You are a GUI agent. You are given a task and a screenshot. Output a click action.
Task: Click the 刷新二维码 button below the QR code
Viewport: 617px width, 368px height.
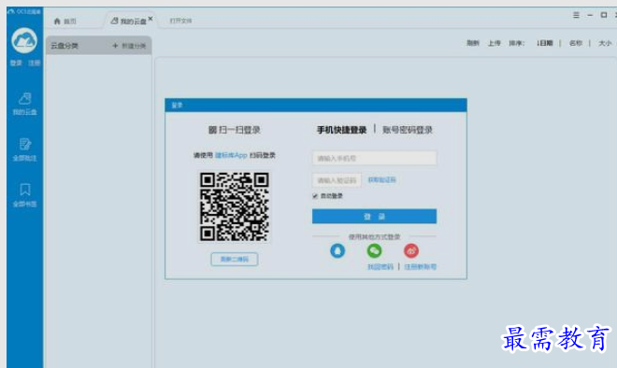pos(235,260)
